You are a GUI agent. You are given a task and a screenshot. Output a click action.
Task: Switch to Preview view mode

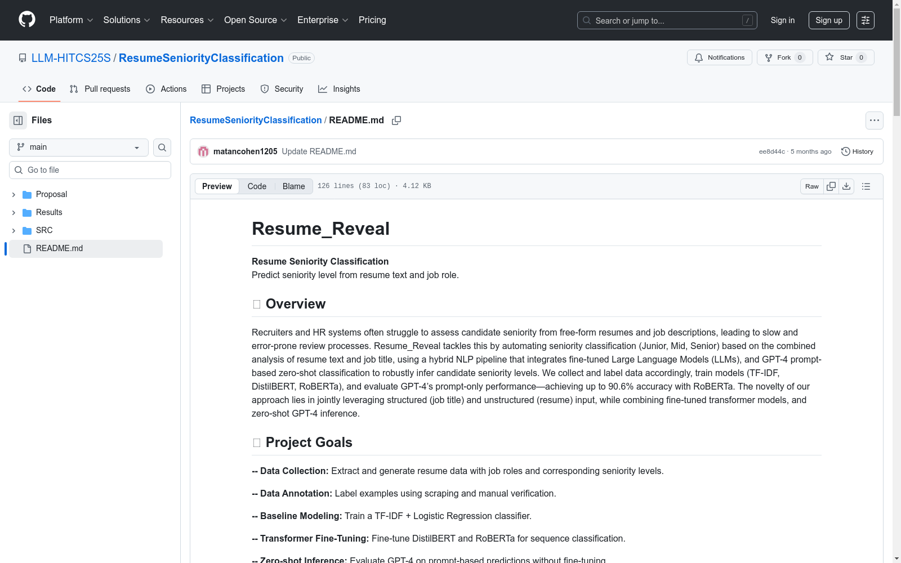click(x=217, y=186)
